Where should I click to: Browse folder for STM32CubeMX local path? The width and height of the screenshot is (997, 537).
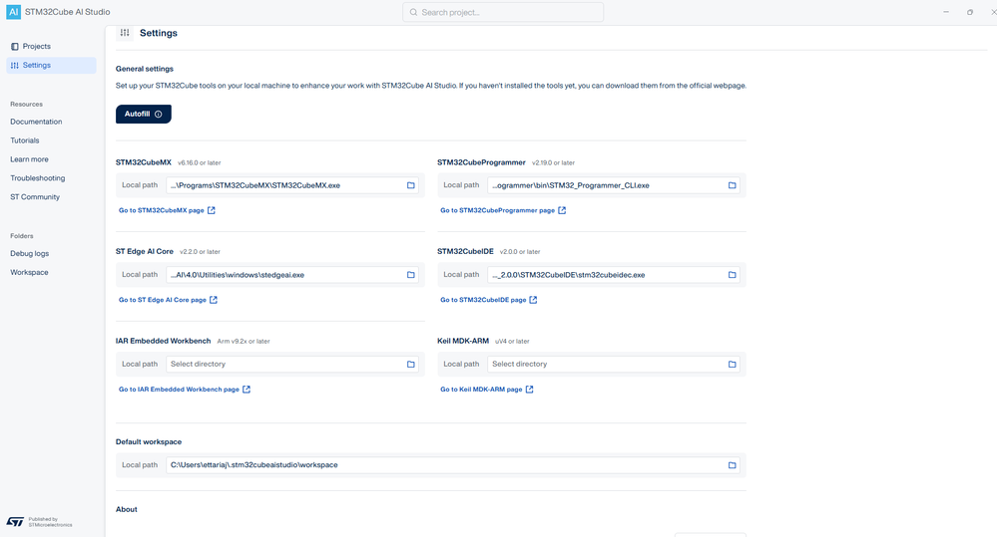411,185
